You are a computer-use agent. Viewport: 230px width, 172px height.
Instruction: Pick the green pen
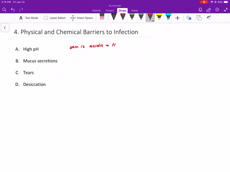[132, 17]
